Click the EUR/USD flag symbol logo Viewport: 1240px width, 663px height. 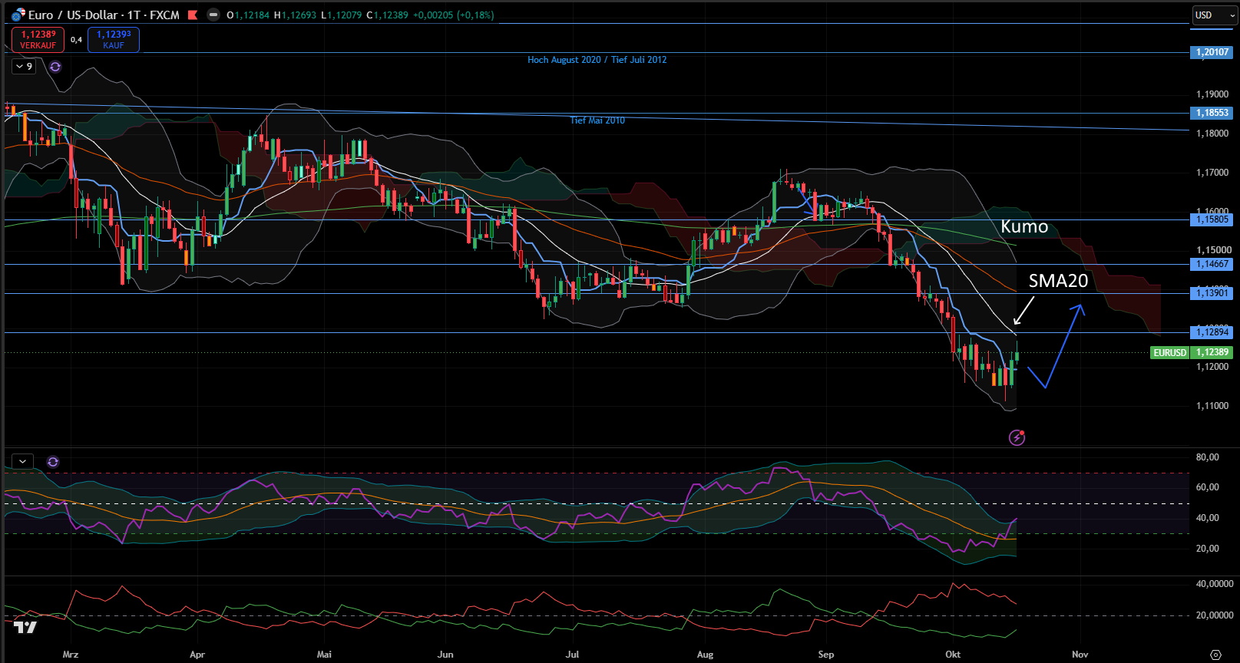[18, 15]
